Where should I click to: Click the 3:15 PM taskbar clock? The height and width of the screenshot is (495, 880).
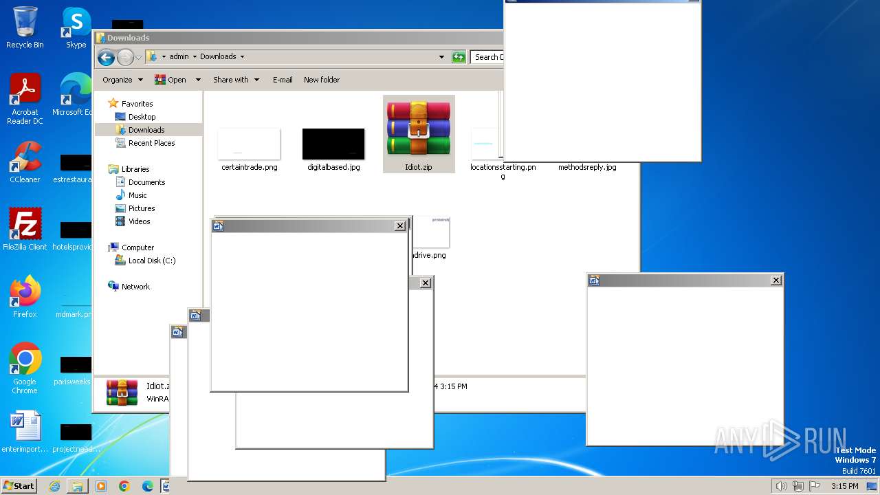(844, 486)
